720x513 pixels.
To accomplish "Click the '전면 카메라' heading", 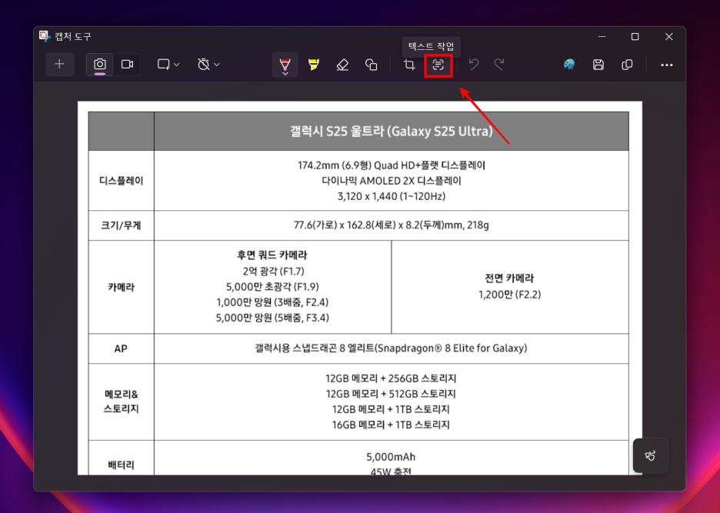I will 509,278.
